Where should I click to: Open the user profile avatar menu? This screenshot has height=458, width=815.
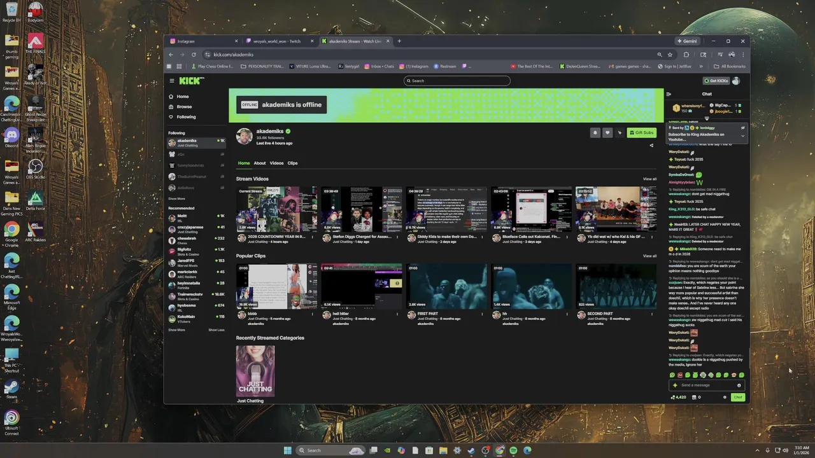click(x=736, y=81)
